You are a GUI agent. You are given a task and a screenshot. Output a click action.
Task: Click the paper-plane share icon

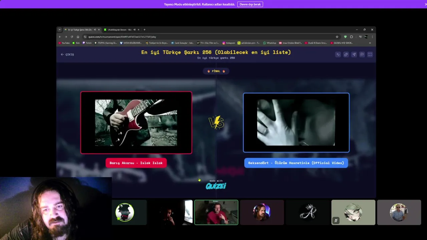coord(354,54)
